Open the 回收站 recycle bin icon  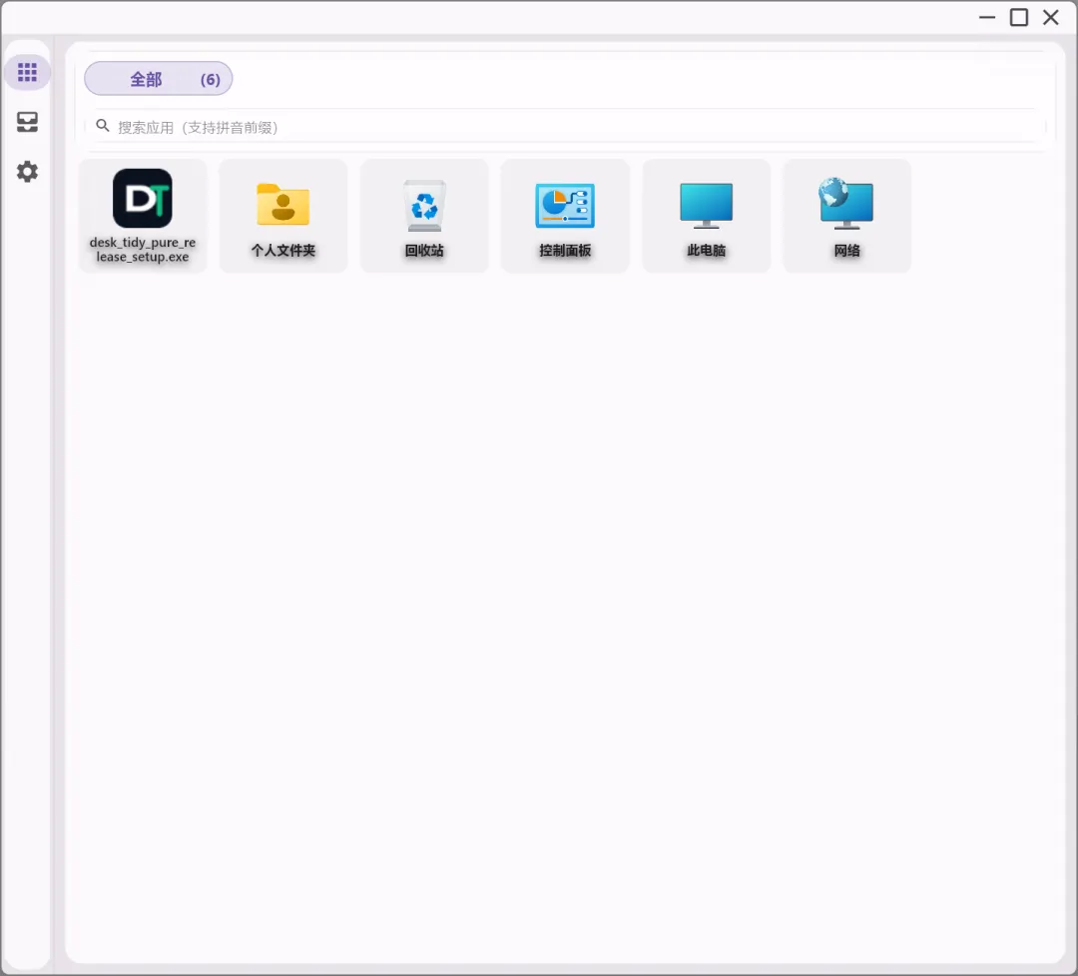pyautogui.click(x=424, y=205)
